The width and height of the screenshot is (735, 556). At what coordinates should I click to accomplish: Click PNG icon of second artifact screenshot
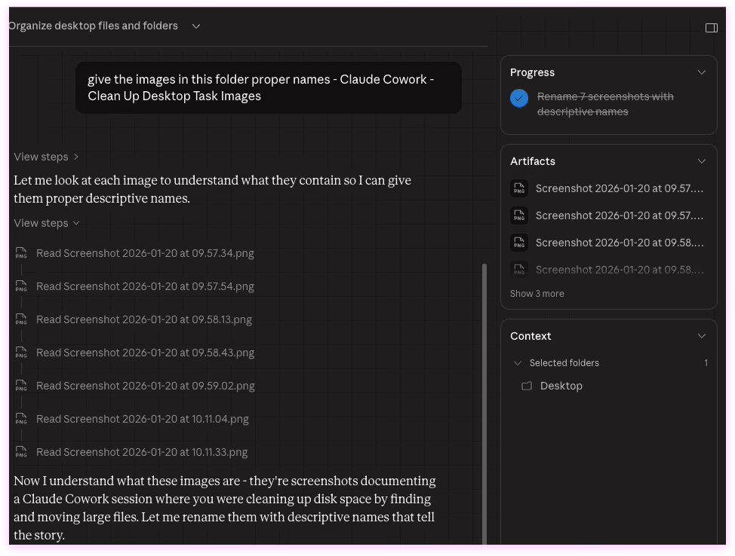click(518, 215)
